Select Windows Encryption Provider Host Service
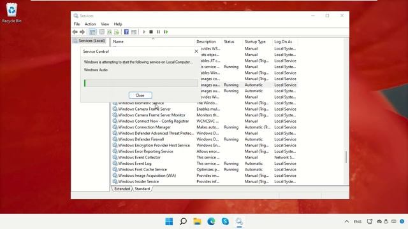 (154, 146)
